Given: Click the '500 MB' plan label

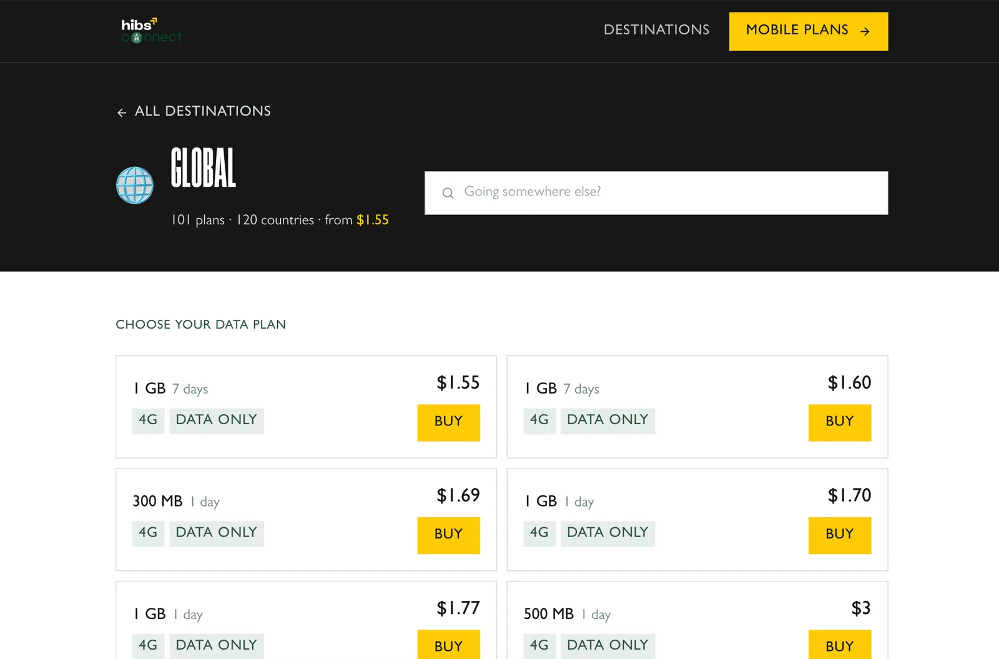Looking at the screenshot, I should pyautogui.click(x=549, y=614).
